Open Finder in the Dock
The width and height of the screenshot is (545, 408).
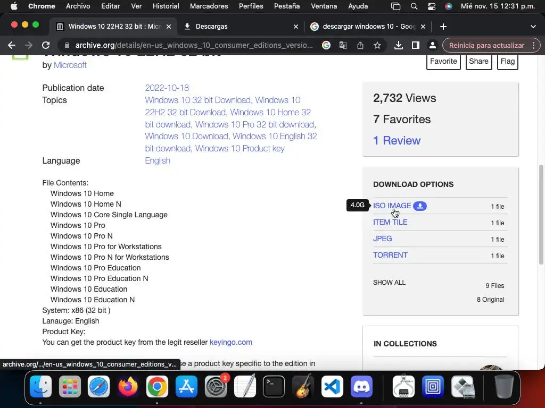point(40,386)
